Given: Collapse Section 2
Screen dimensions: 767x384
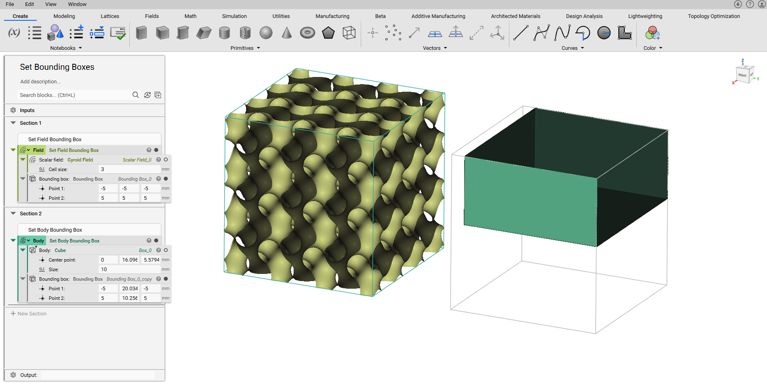Looking at the screenshot, I should click(13, 213).
